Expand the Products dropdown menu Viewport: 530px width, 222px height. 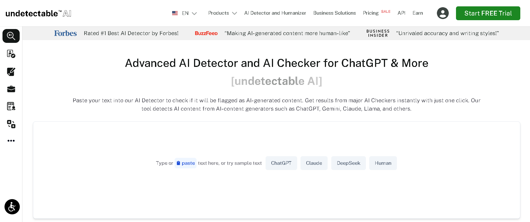point(223,13)
